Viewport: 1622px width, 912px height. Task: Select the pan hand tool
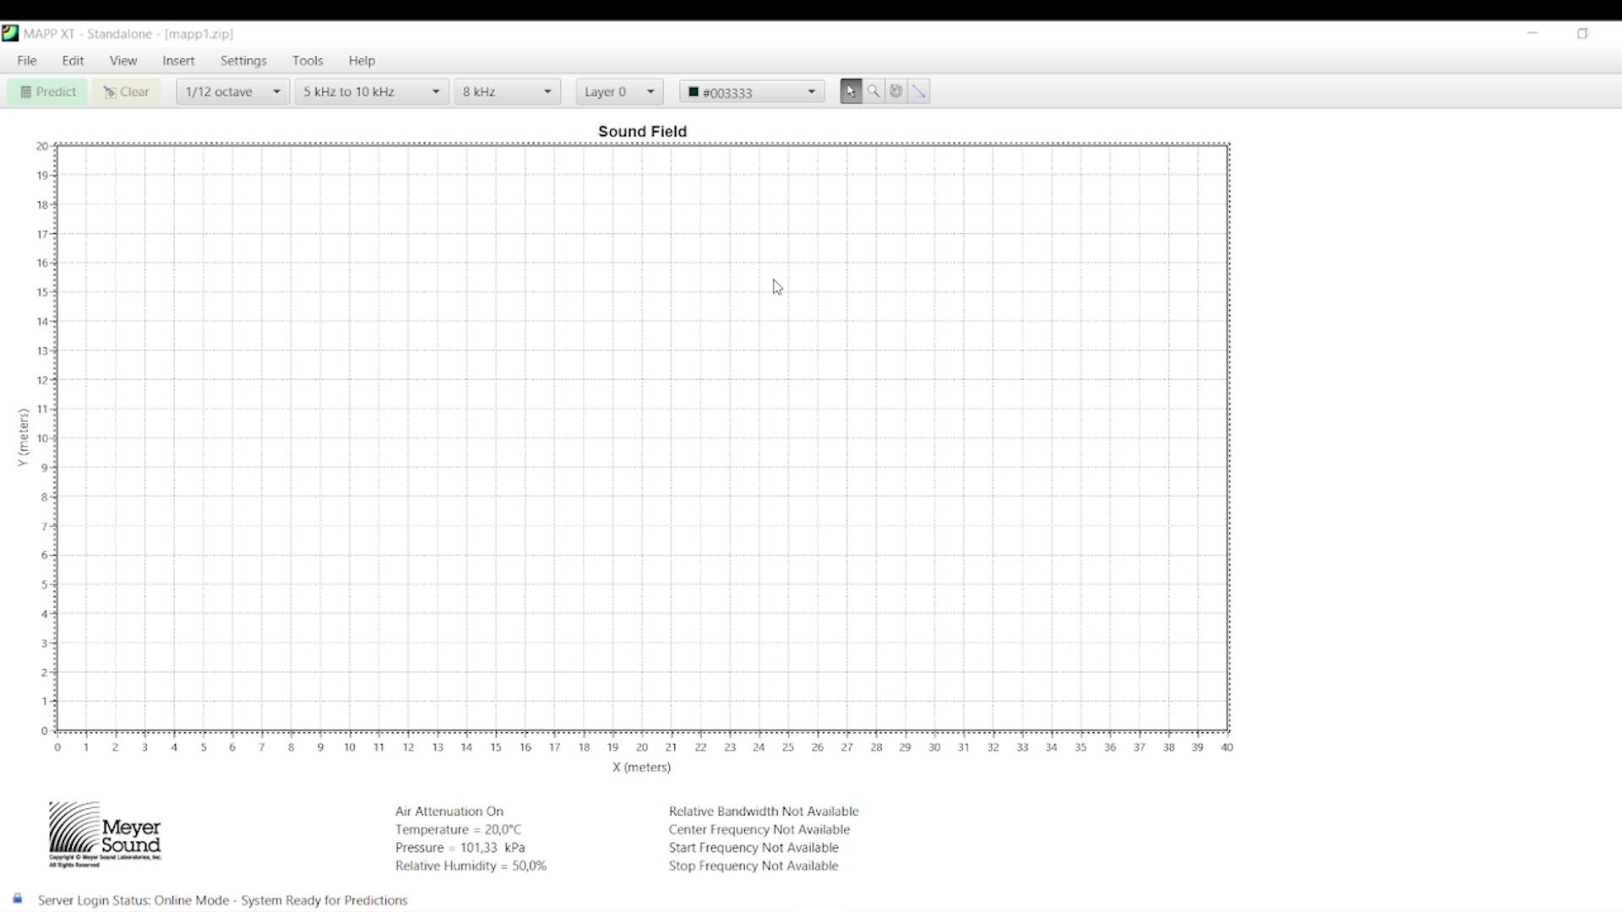(896, 91)
